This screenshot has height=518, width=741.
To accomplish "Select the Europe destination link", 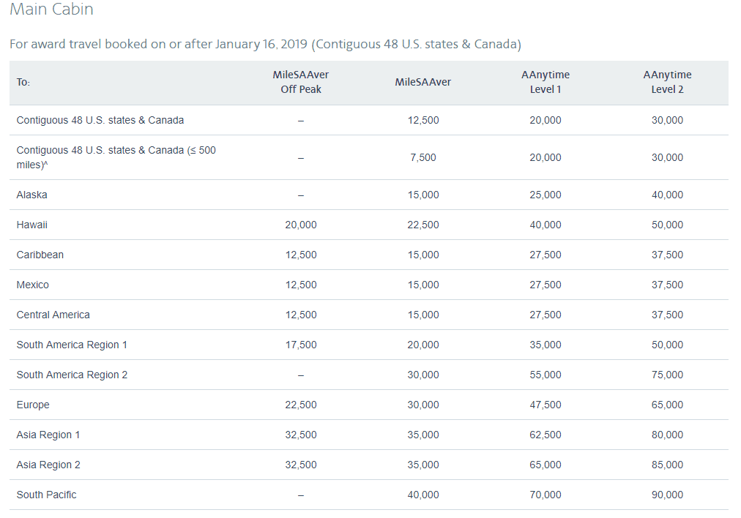I will click(x=34, y=405).
